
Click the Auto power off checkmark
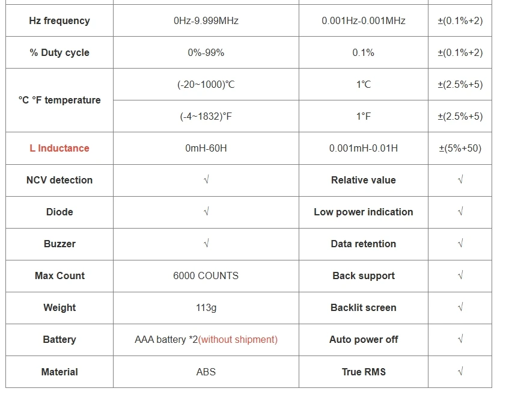pyautogui.click(x=460, y=339)
